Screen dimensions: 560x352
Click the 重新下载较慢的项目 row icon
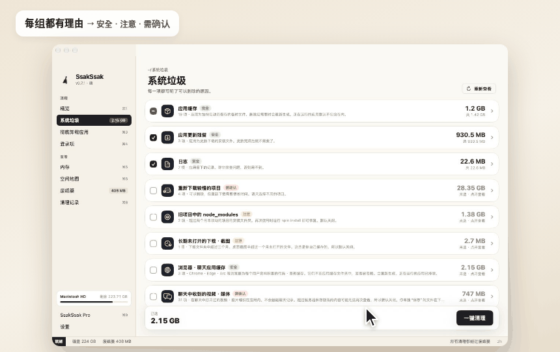(x=167, y=190)
